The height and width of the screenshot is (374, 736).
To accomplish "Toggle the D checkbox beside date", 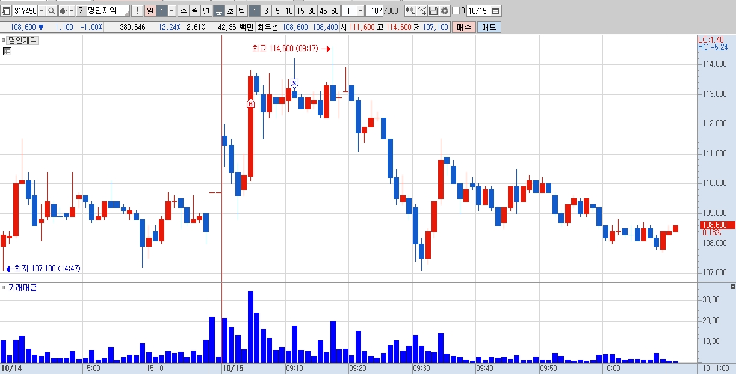I will [456, 11].
